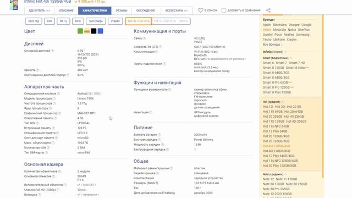Collapse the Note (средние+) group
Screen dimensions: 352x198
point(285,174)
